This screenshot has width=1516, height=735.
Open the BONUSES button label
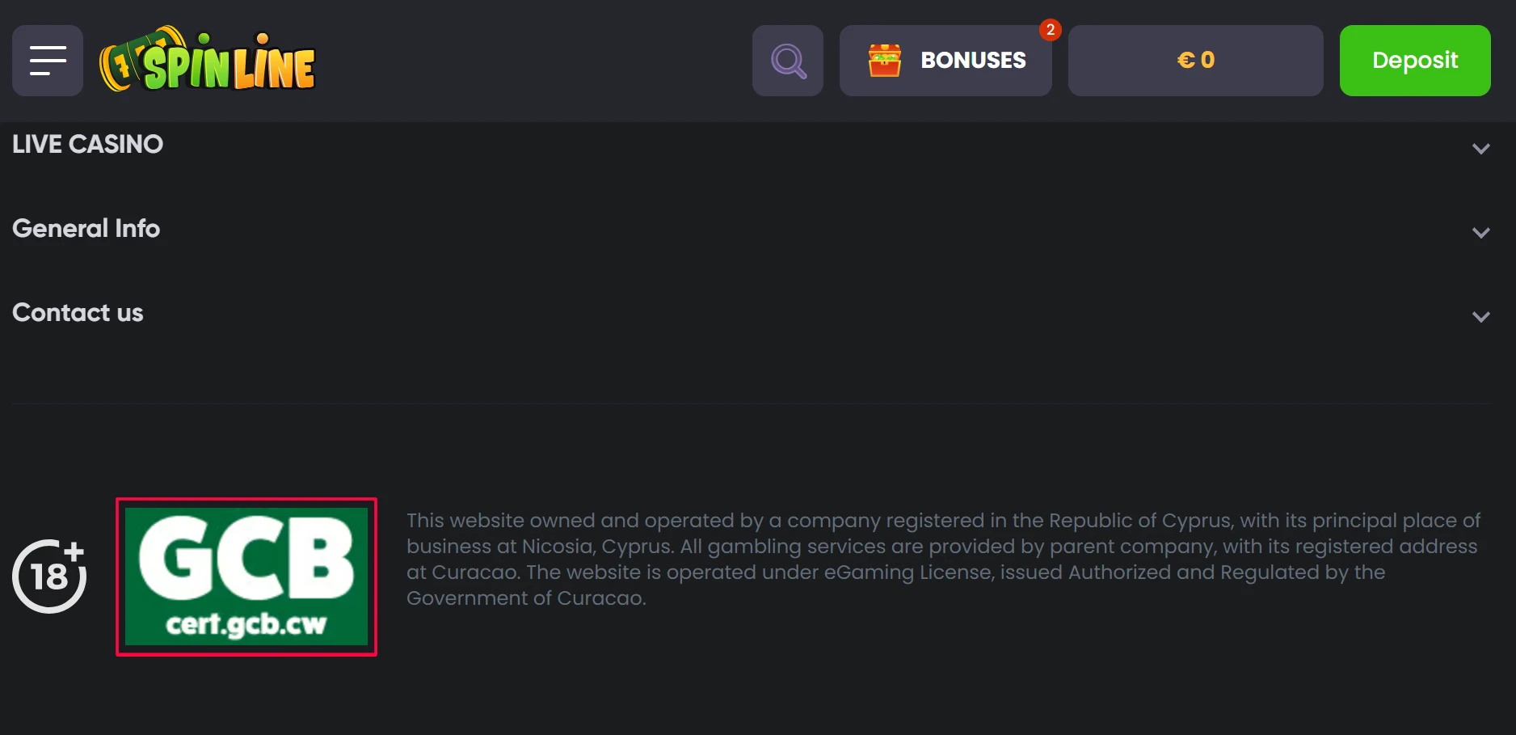[x=973, y=61]
